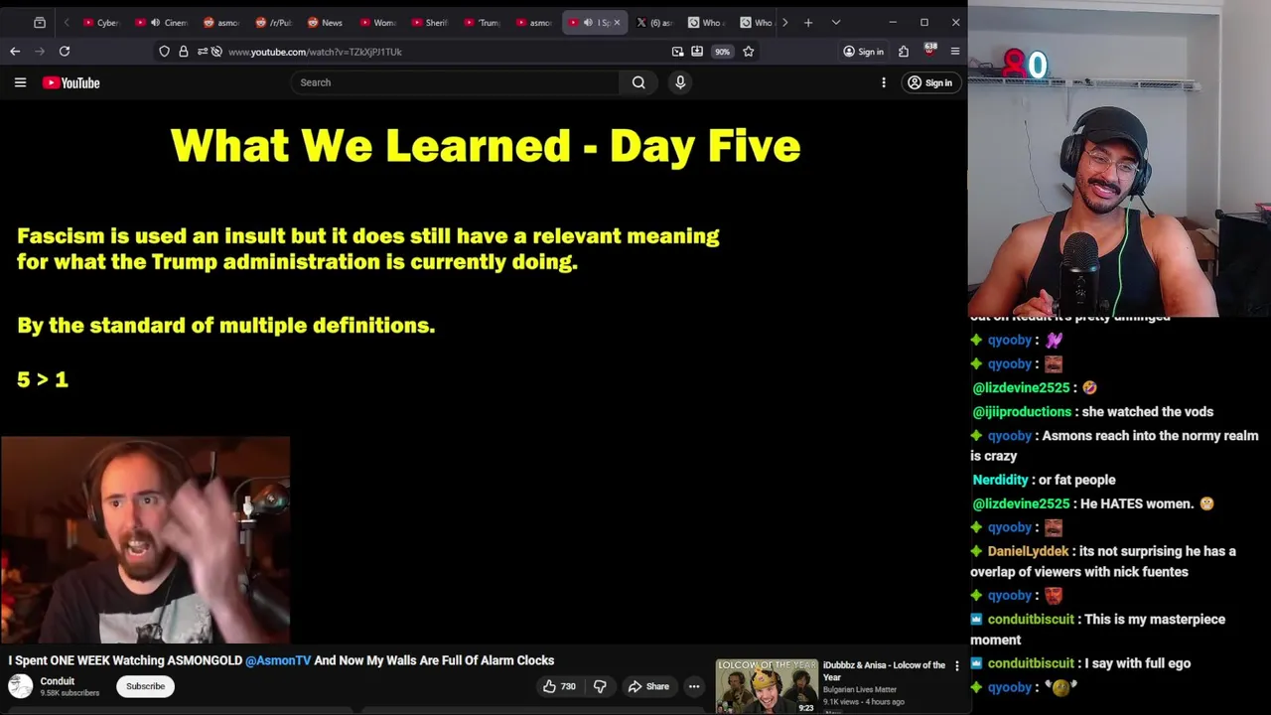Open options for iDubbbz recommended video

[957, 666]
